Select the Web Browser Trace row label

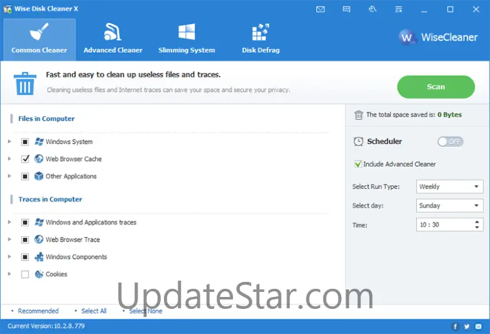coord(73,240)
